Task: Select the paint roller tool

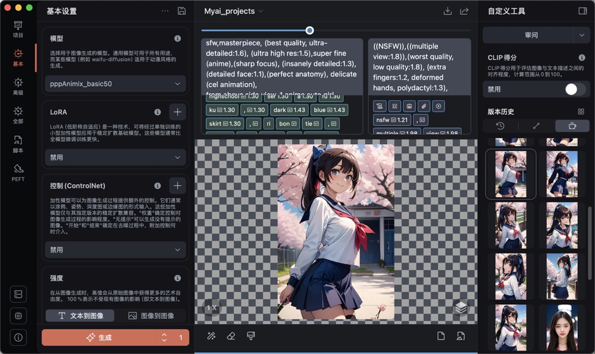Action: [x=250, y=336]
